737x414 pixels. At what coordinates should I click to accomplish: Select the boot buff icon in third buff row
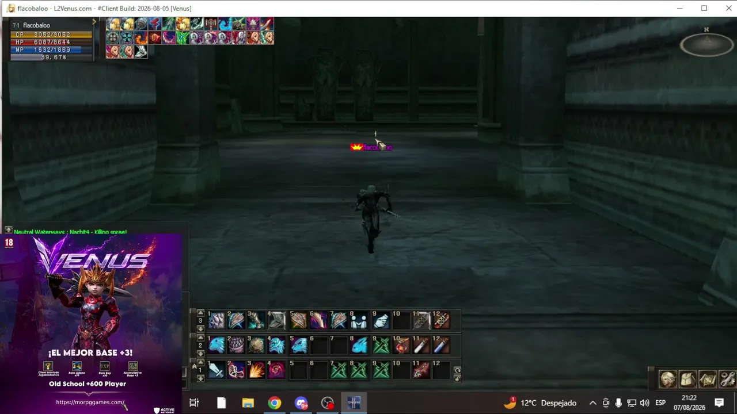point(141,52)
